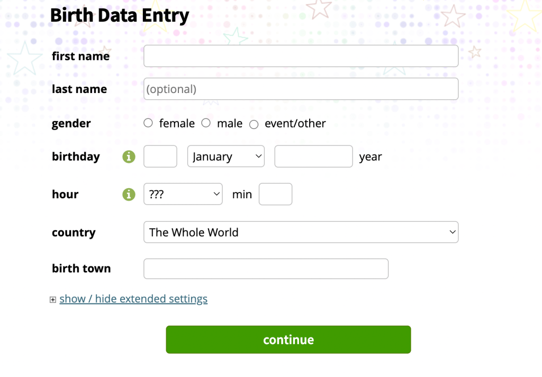This screenshot has height=377, width=542.
Task: Focus the optional last name field
Action: tap(301, 89)
